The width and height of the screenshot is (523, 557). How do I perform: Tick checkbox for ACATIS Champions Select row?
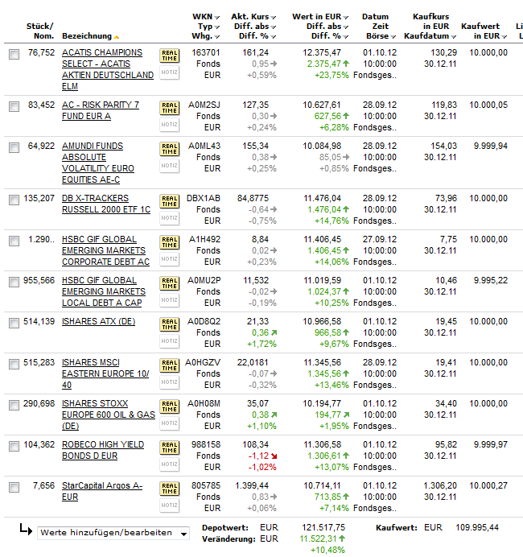click(x=14, y=55)
